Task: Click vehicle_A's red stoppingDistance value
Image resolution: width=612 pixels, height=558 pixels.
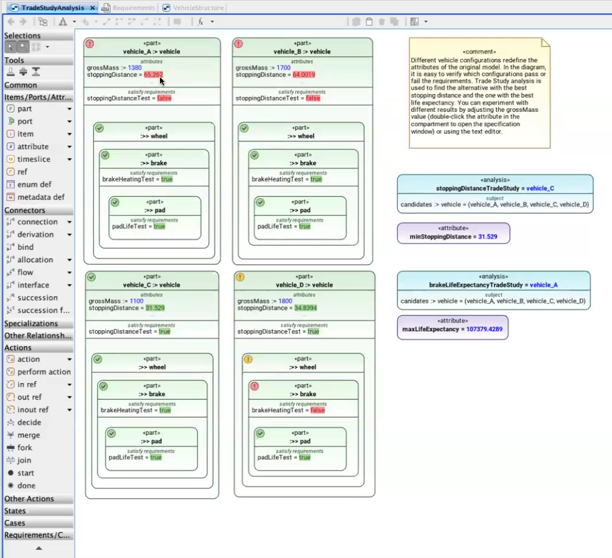Action: coord(153,75)
